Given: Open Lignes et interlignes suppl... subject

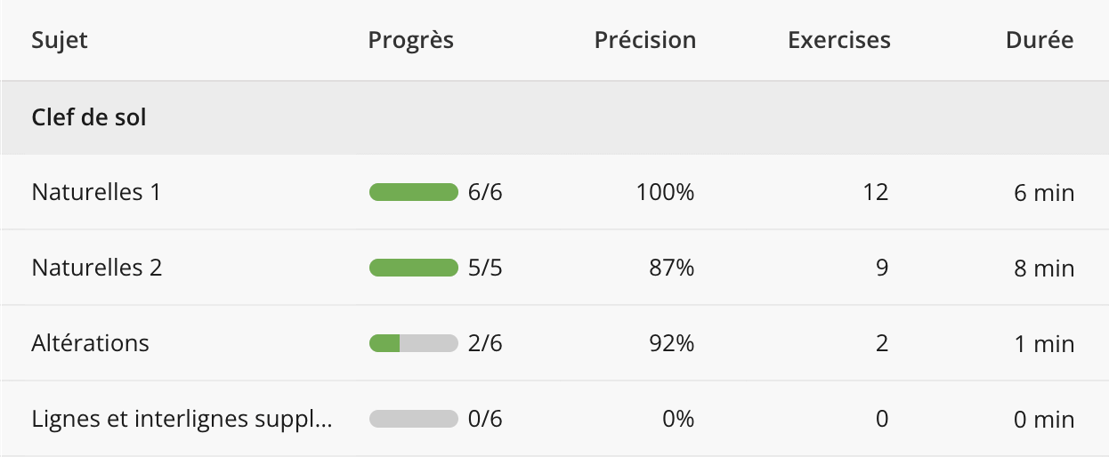Looking at the screenshot, I should point(182,419).
